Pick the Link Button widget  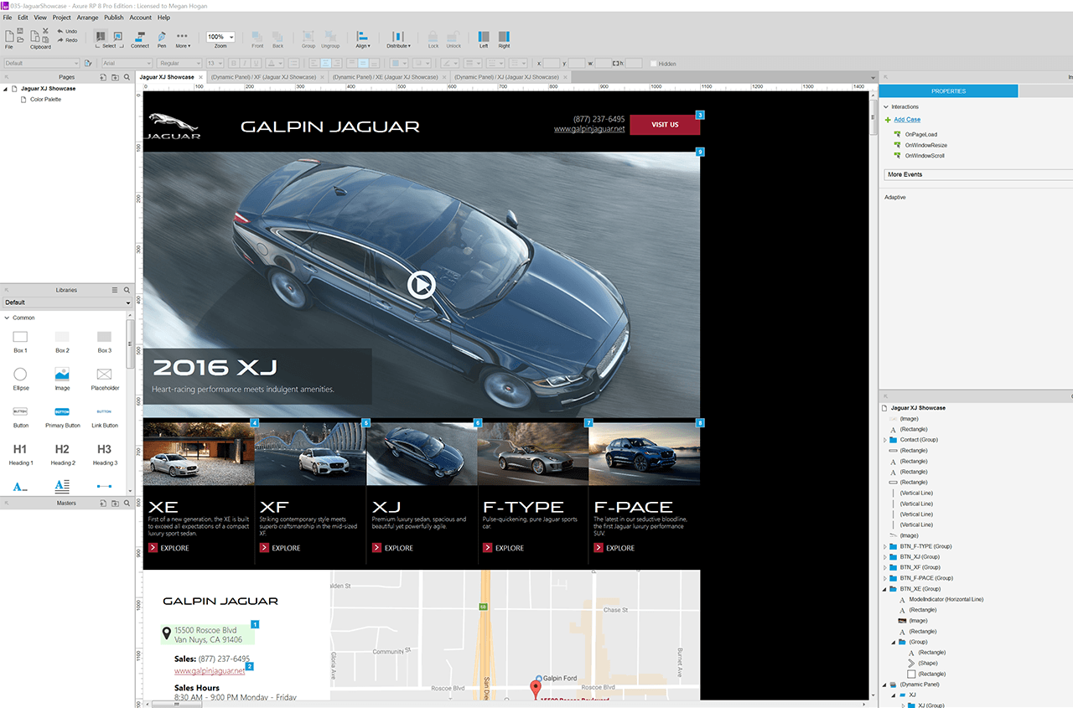click(104, 416)
